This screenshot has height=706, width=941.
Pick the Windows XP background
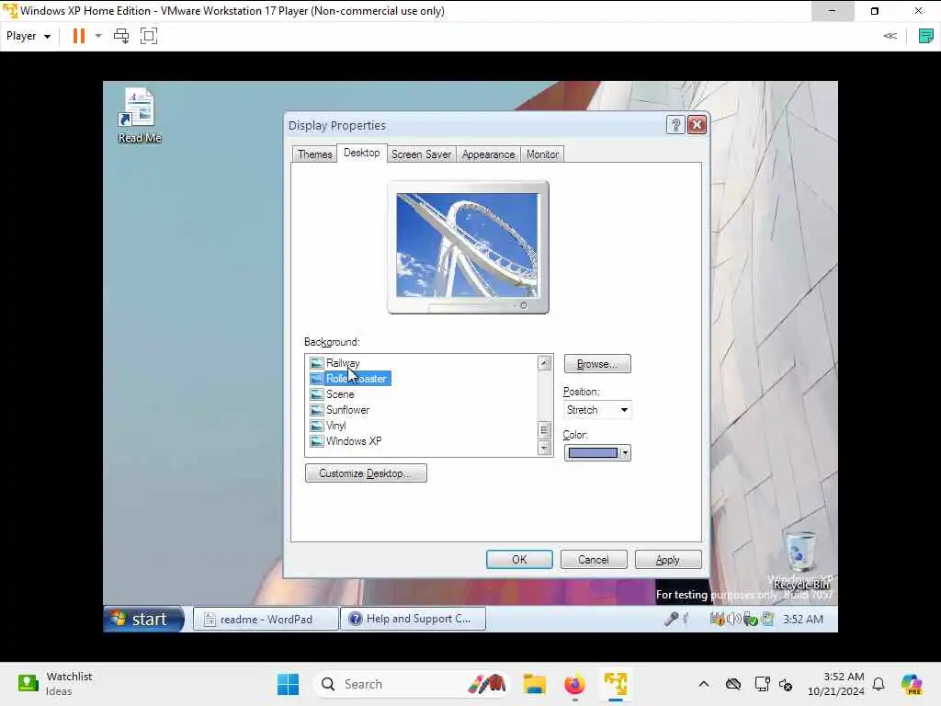coord(354,440)
